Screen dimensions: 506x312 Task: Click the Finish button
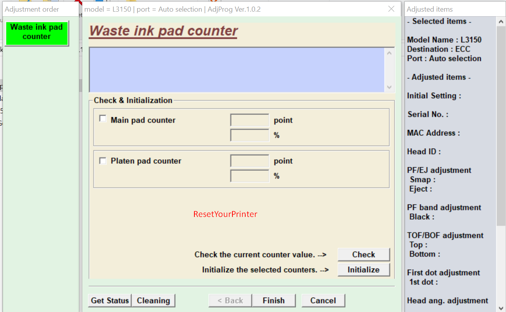pyautogui.click(x=274, y=300)
